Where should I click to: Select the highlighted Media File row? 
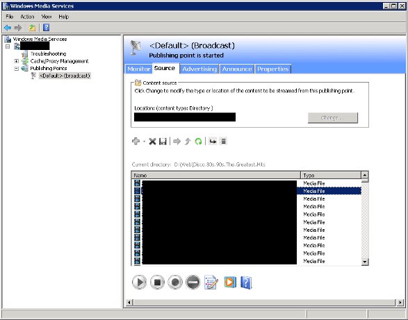coord(247,191)
